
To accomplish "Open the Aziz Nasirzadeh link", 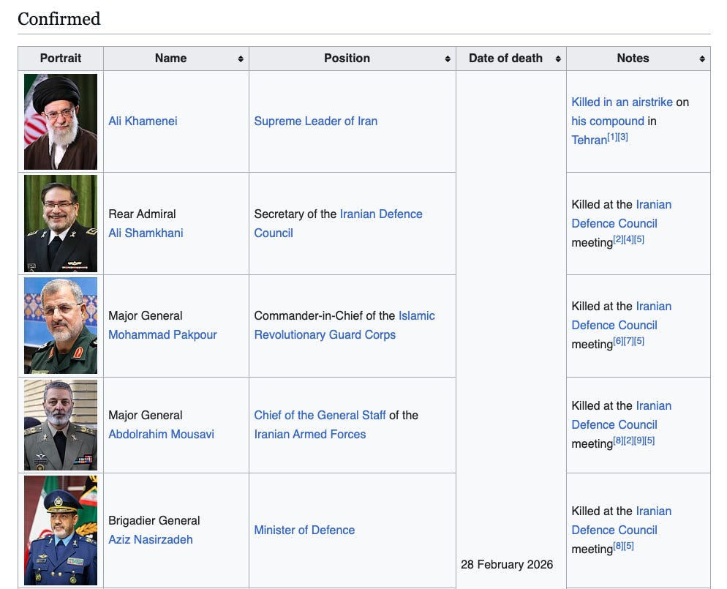I will (151, 539).
